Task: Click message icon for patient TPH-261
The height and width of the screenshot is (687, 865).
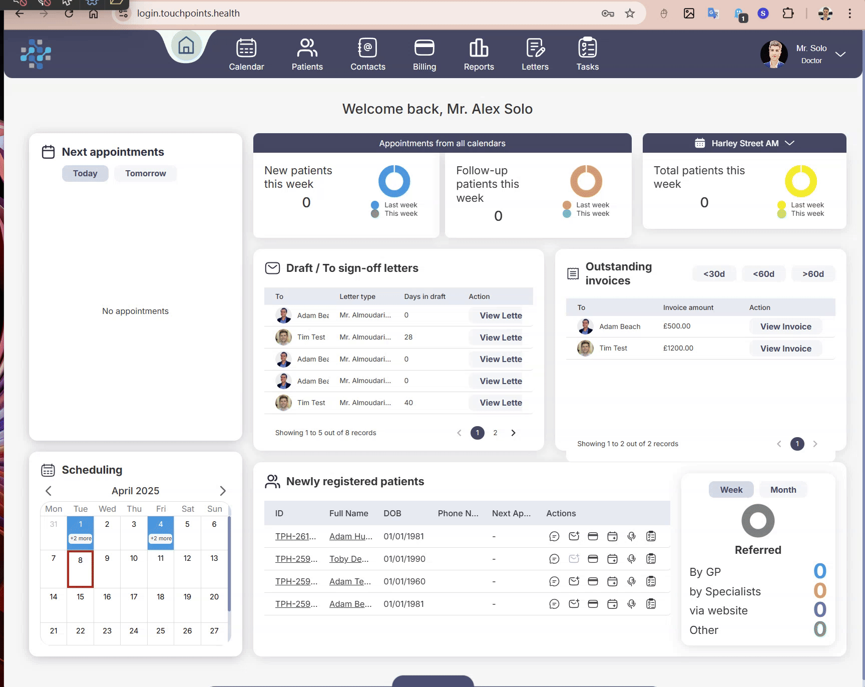Action: click(x=554, y=537)
